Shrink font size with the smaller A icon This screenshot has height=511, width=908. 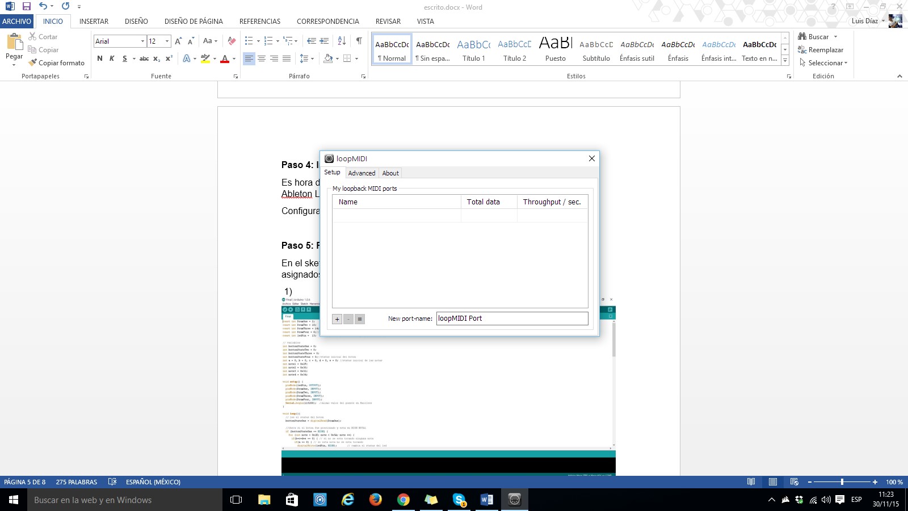coord(191,41)
